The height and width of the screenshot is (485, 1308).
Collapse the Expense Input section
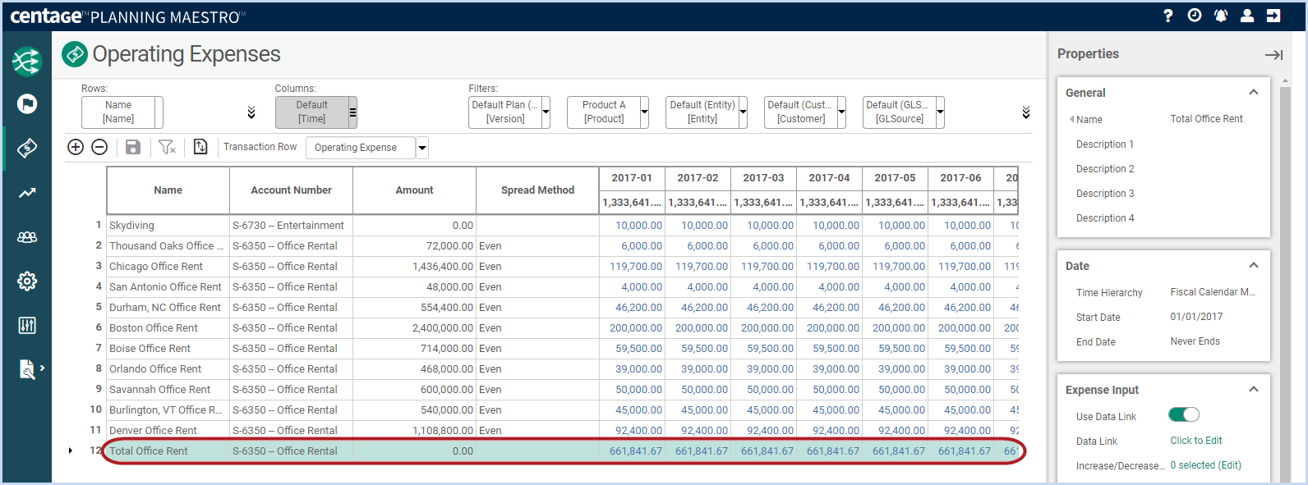(1254, 390)
